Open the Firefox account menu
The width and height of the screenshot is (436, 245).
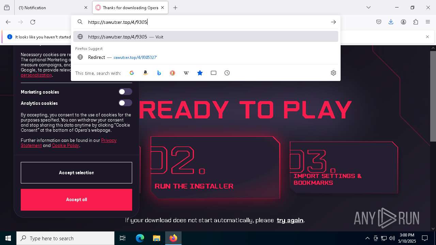pos(403,22)
